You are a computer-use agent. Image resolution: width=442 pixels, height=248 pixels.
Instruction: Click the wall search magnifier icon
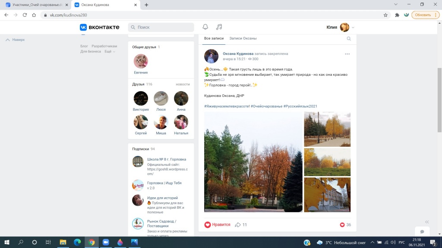pos(349,39)
